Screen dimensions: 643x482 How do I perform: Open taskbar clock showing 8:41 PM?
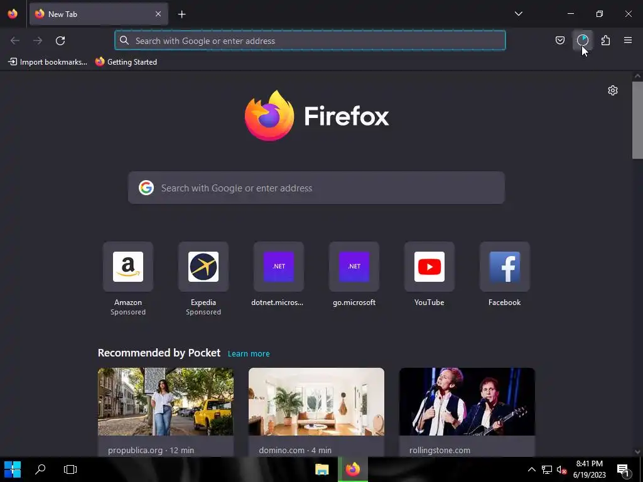(589, 469)
